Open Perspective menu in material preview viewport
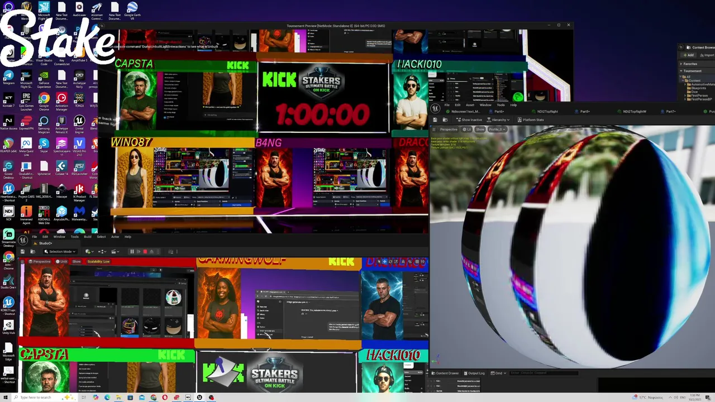This screenshot has width=715, height=402. (449, 130)
